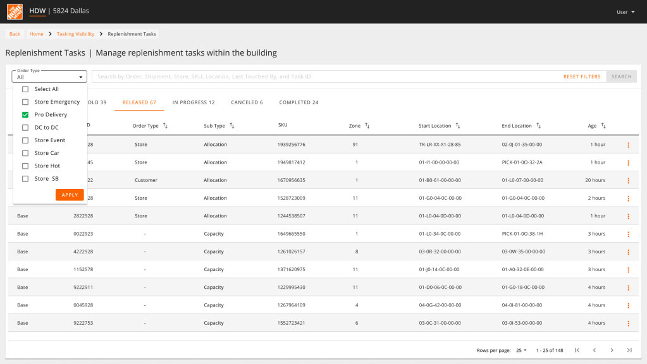Switch to the In Progress 12 tab

(194, 102)
